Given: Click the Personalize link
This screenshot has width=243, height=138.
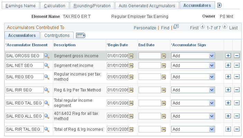Looking at the screenshot, I should click(x=145, y=28).
